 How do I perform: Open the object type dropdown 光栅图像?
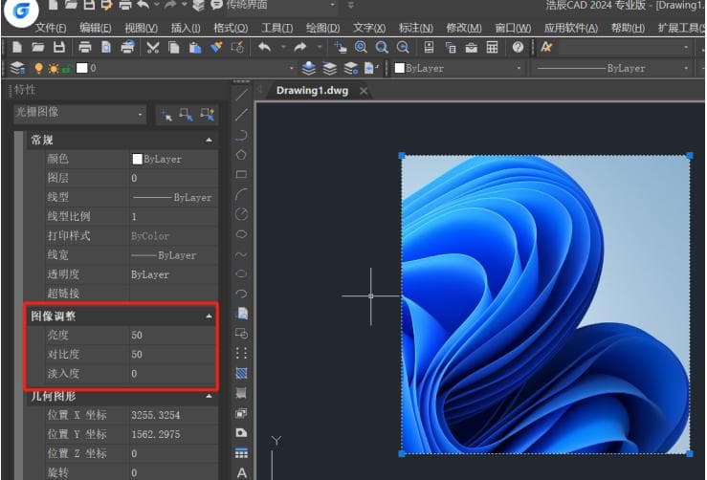[x=79, y=114]
